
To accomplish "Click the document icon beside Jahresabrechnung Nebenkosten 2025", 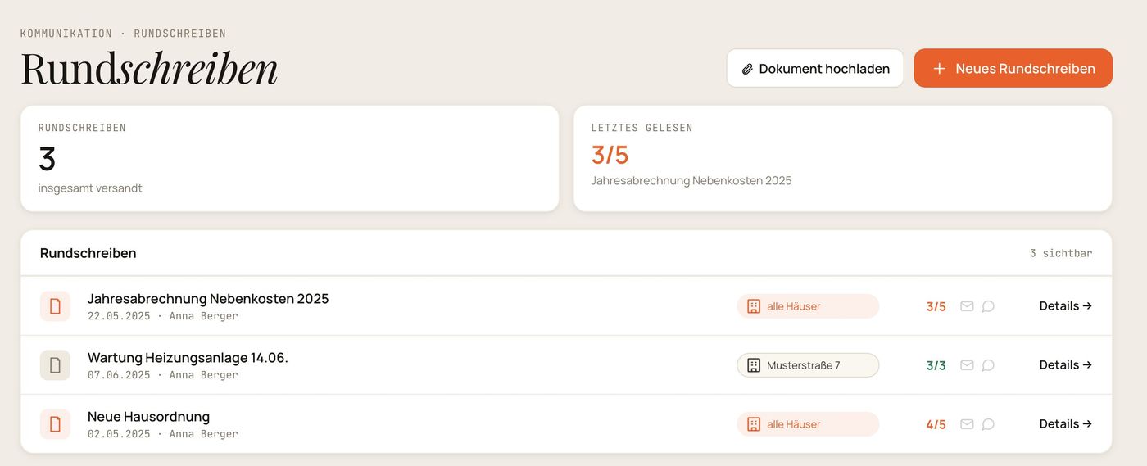I will (55, 306).
